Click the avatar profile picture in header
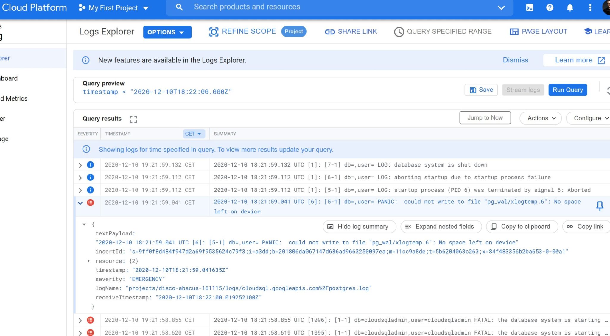Screen dimensions: 610x336 tap(606, 7)
